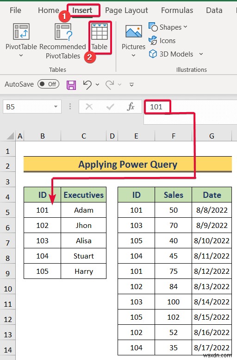Open Recommended PivotTables
The height and width of the screenshot is (360, 237).
pos(63,41)
